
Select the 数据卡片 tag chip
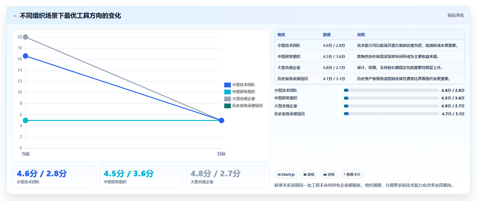tap(352, 174)
